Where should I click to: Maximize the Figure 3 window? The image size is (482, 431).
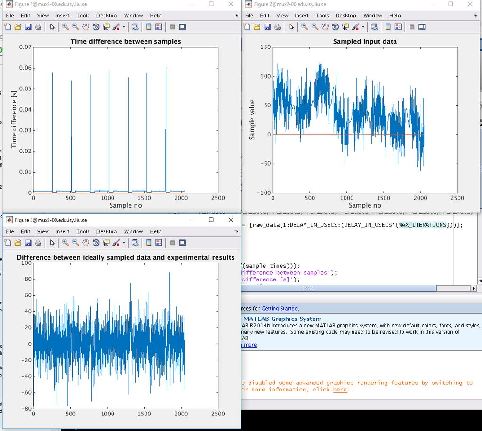[x=211, y=220]
